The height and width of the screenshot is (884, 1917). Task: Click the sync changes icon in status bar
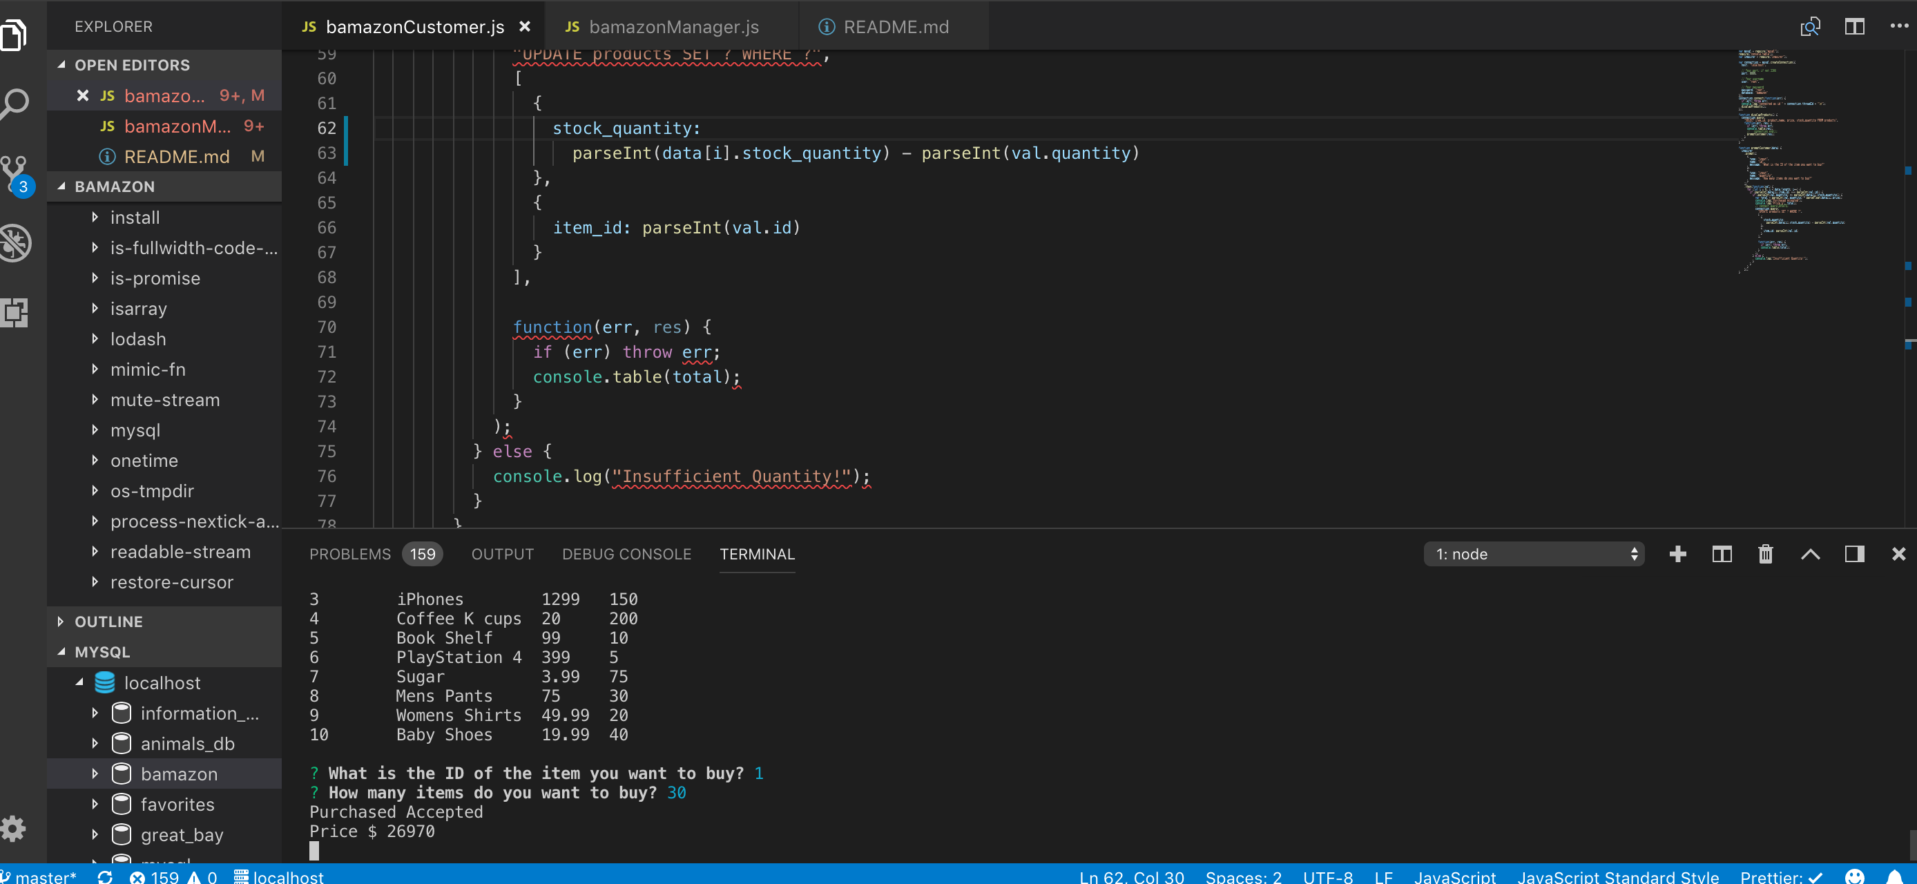point(105,876)
